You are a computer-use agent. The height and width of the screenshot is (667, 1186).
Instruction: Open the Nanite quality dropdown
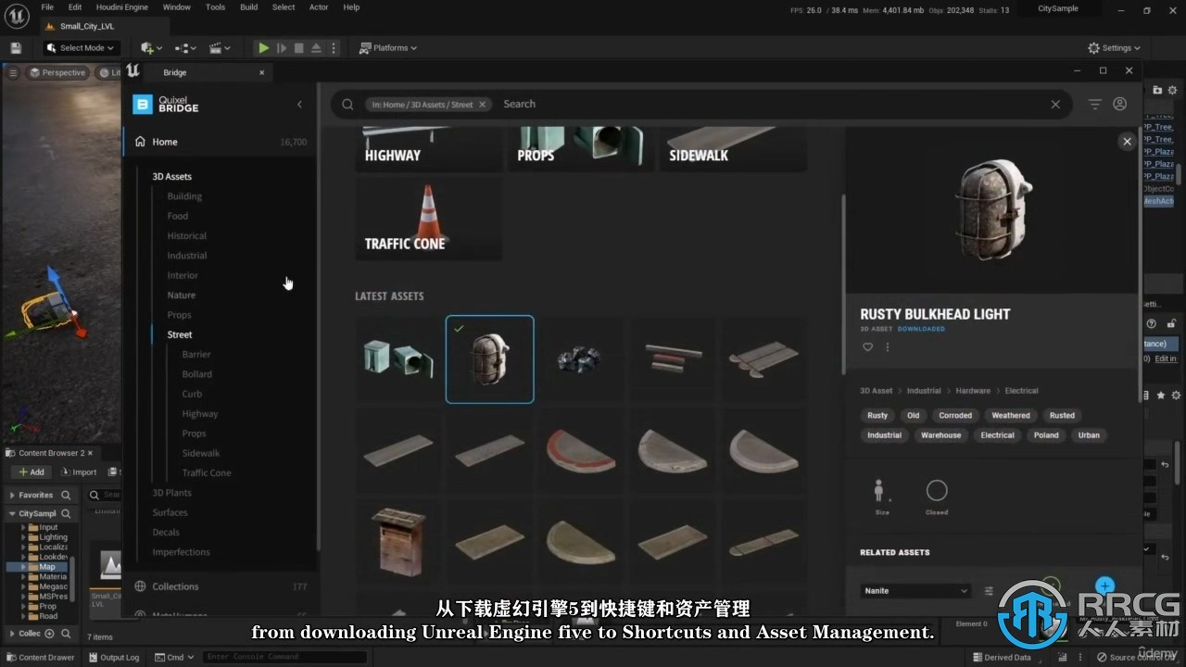pos(915,591)
